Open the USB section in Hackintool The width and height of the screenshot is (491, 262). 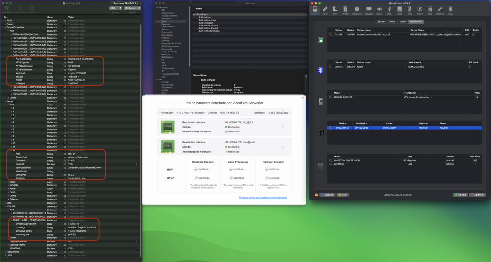pyautogui.click(x=389, y=10)
